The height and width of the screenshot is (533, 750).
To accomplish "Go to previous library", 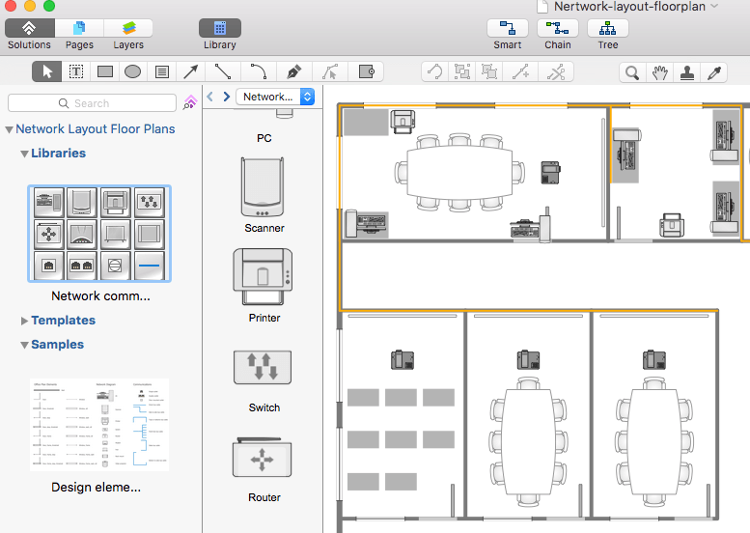I will tap(210, 97).
